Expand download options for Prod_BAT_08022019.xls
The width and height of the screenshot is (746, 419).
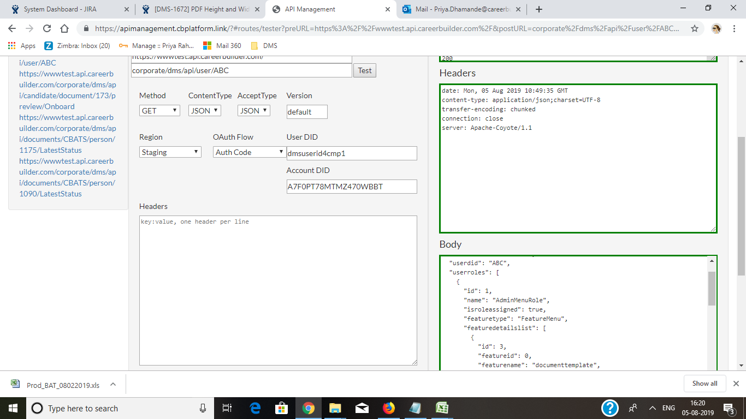113,384
